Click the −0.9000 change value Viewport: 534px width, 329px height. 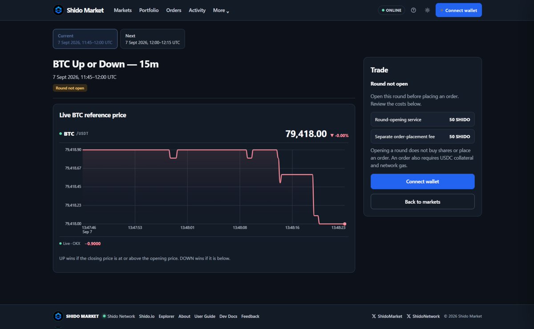point(93,244)
